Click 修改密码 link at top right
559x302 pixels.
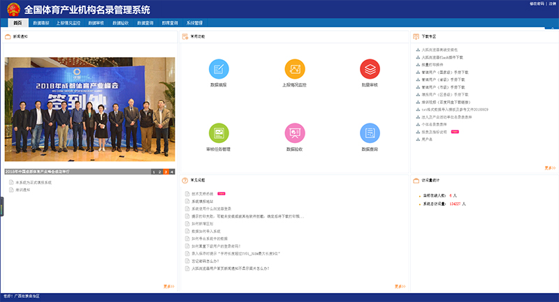536,3
